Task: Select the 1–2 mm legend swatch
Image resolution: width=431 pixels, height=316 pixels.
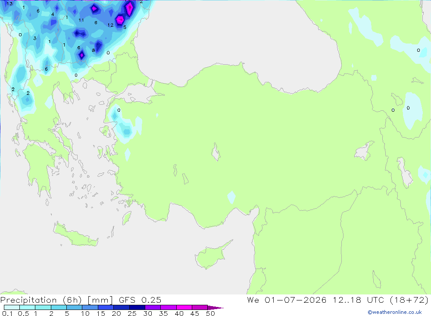Action: click(x=43, y=307)
